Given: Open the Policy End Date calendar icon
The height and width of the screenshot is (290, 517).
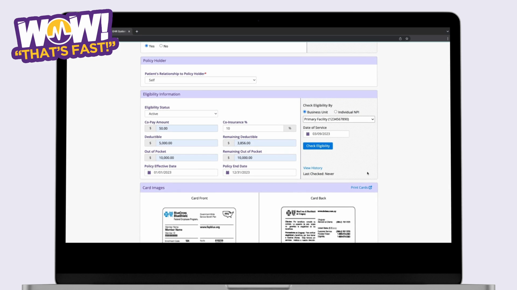Looking at the screenshot, I should tap(228, 172).
